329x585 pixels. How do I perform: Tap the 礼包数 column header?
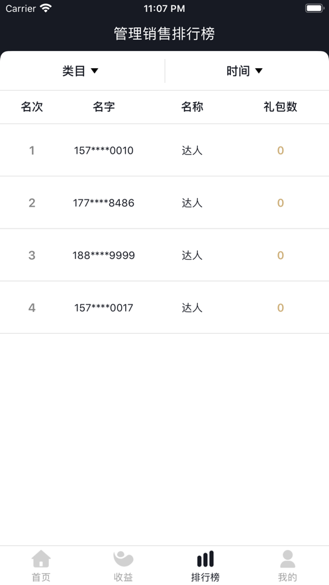click(x=280, y=107)
